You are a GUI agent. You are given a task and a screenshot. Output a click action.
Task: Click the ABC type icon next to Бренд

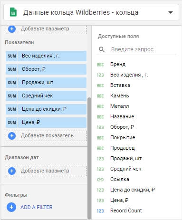point(100,65)
